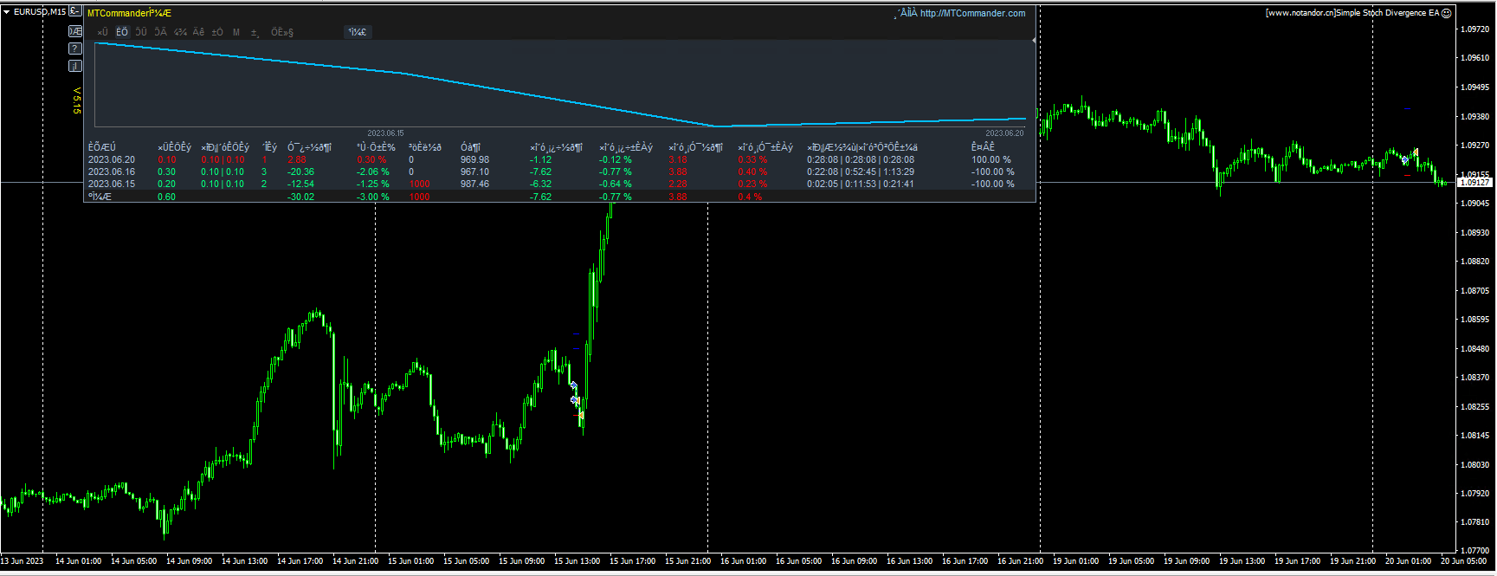Click the ¹ì¼£ button above the curve

click(x=358, y=32)
